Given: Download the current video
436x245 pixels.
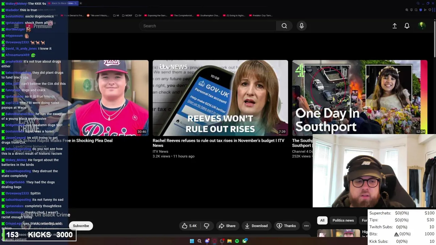Looking at the screenshot, I should (256, 226).
